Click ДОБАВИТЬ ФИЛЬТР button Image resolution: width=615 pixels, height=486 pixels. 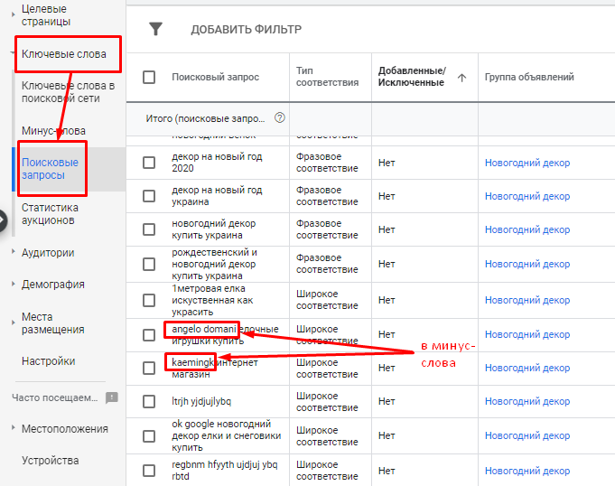tap(246, 30)
